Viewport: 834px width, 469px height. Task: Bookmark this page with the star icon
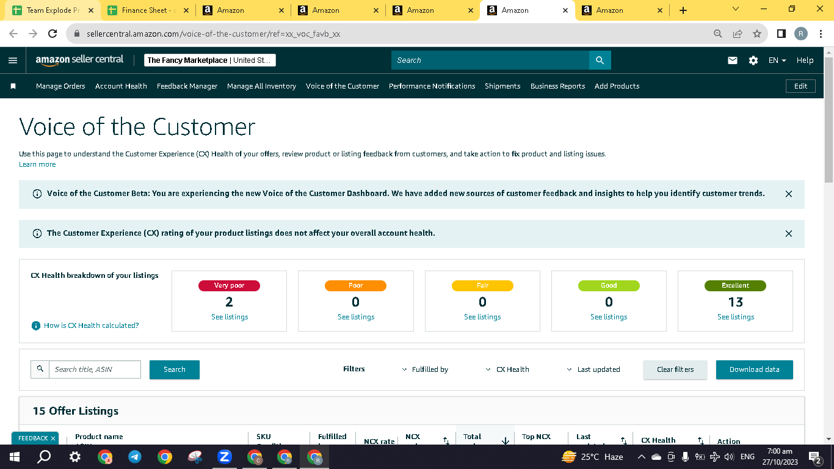tap(757, 34)
